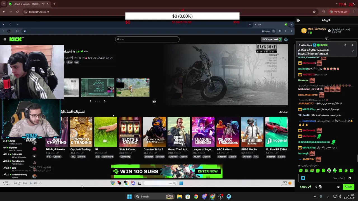Viewport: 358px width, 201px height.
Task: Click the KICK logo in the stream
Action: 17,39
